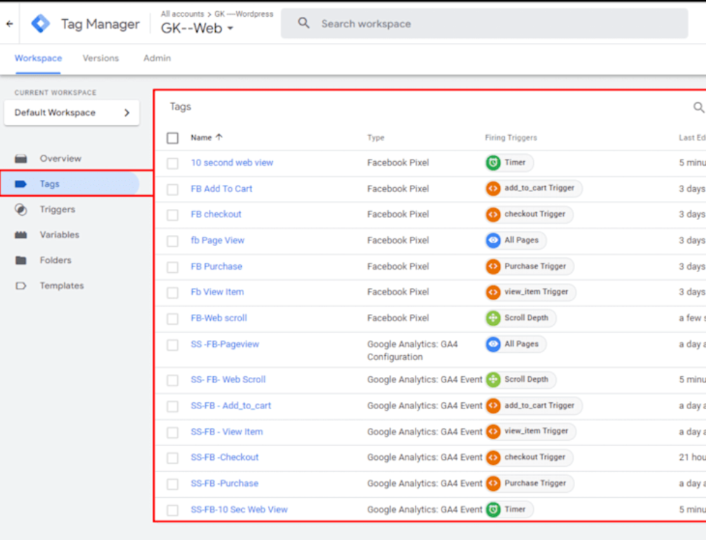
Task: Click the back arrow beside Tag Manager logo
Action: point(9,23)
